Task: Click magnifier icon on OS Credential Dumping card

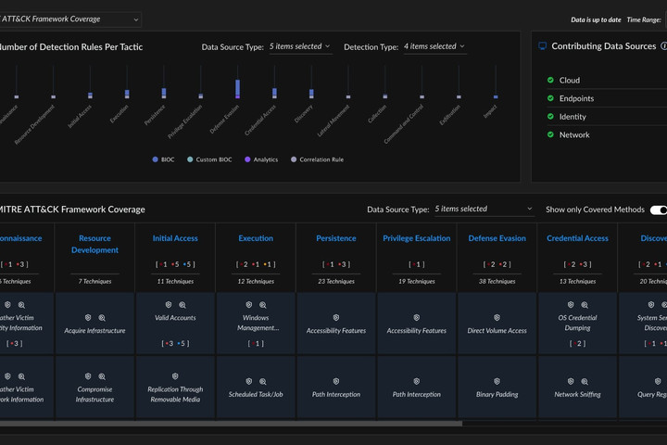Action: [585, 305]
